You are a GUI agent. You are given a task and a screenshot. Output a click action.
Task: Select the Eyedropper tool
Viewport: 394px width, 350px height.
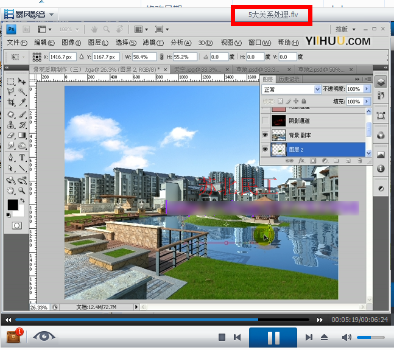pyautogui.click(x=22, y=102)
